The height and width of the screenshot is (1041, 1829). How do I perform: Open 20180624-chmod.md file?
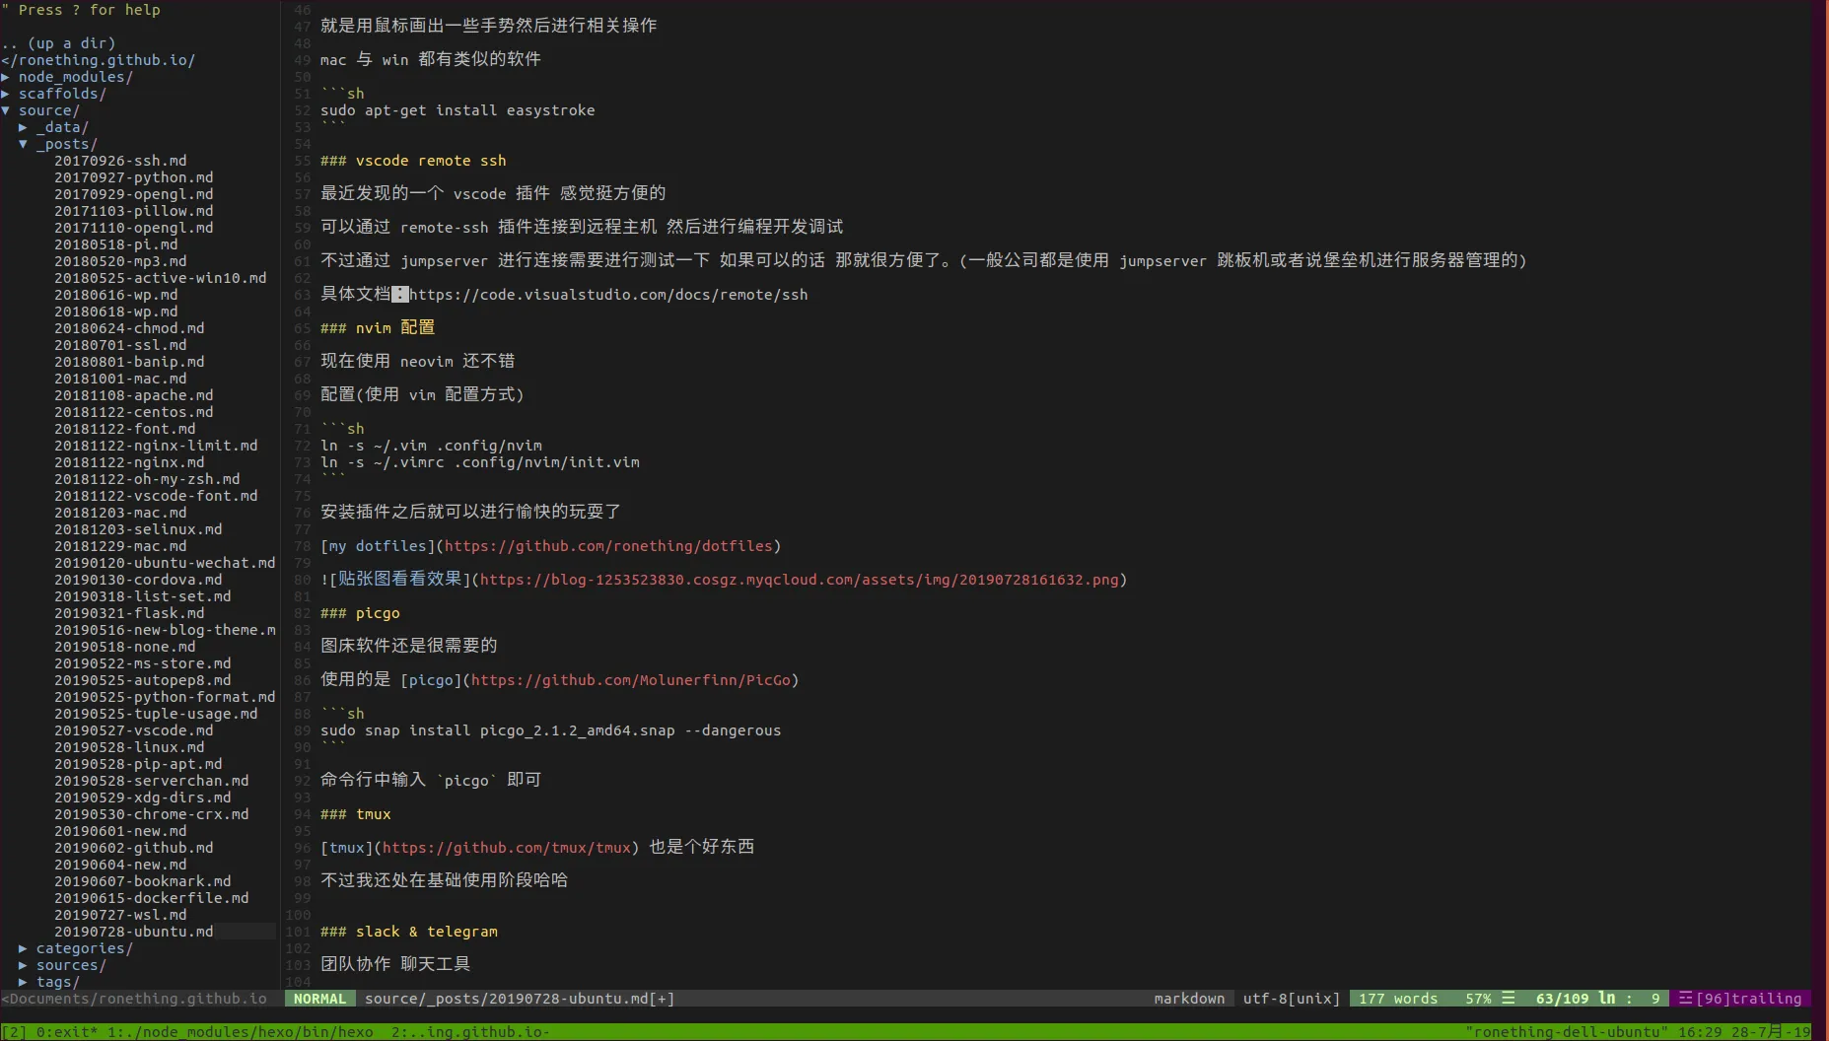point(129,328)
